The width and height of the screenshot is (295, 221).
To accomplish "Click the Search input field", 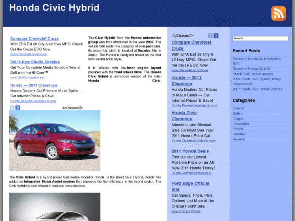I will pos(261,39).
